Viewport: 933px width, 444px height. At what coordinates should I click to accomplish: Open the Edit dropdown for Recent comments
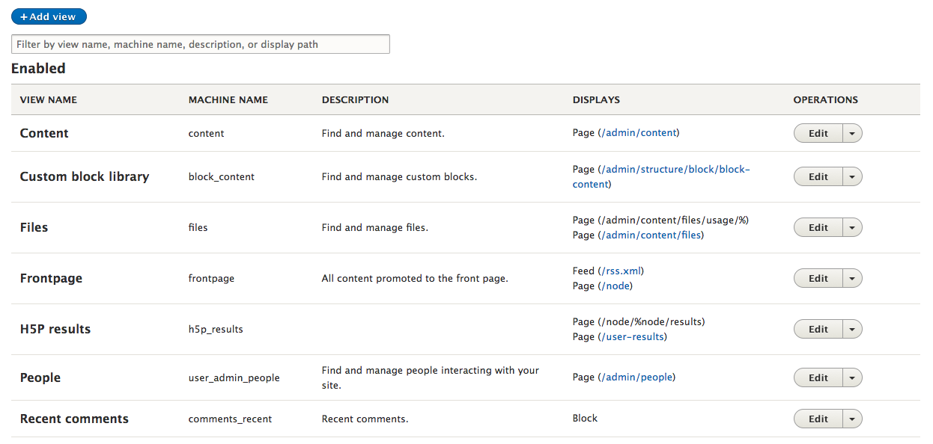[854, 418]
